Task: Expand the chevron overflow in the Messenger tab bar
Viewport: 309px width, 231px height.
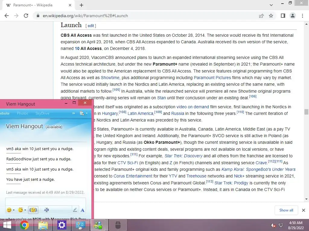Action: coord(74,113)
